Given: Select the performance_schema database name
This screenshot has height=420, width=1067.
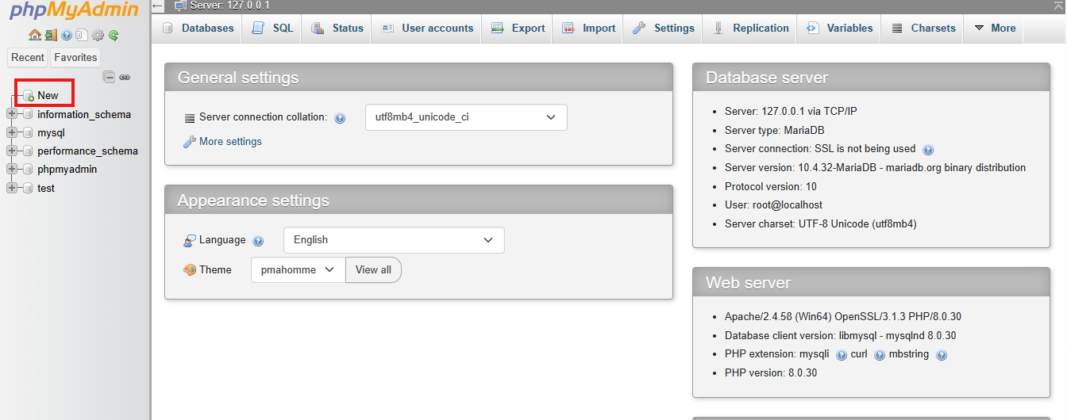Looking at the screenshot, I should coord(87,151).
